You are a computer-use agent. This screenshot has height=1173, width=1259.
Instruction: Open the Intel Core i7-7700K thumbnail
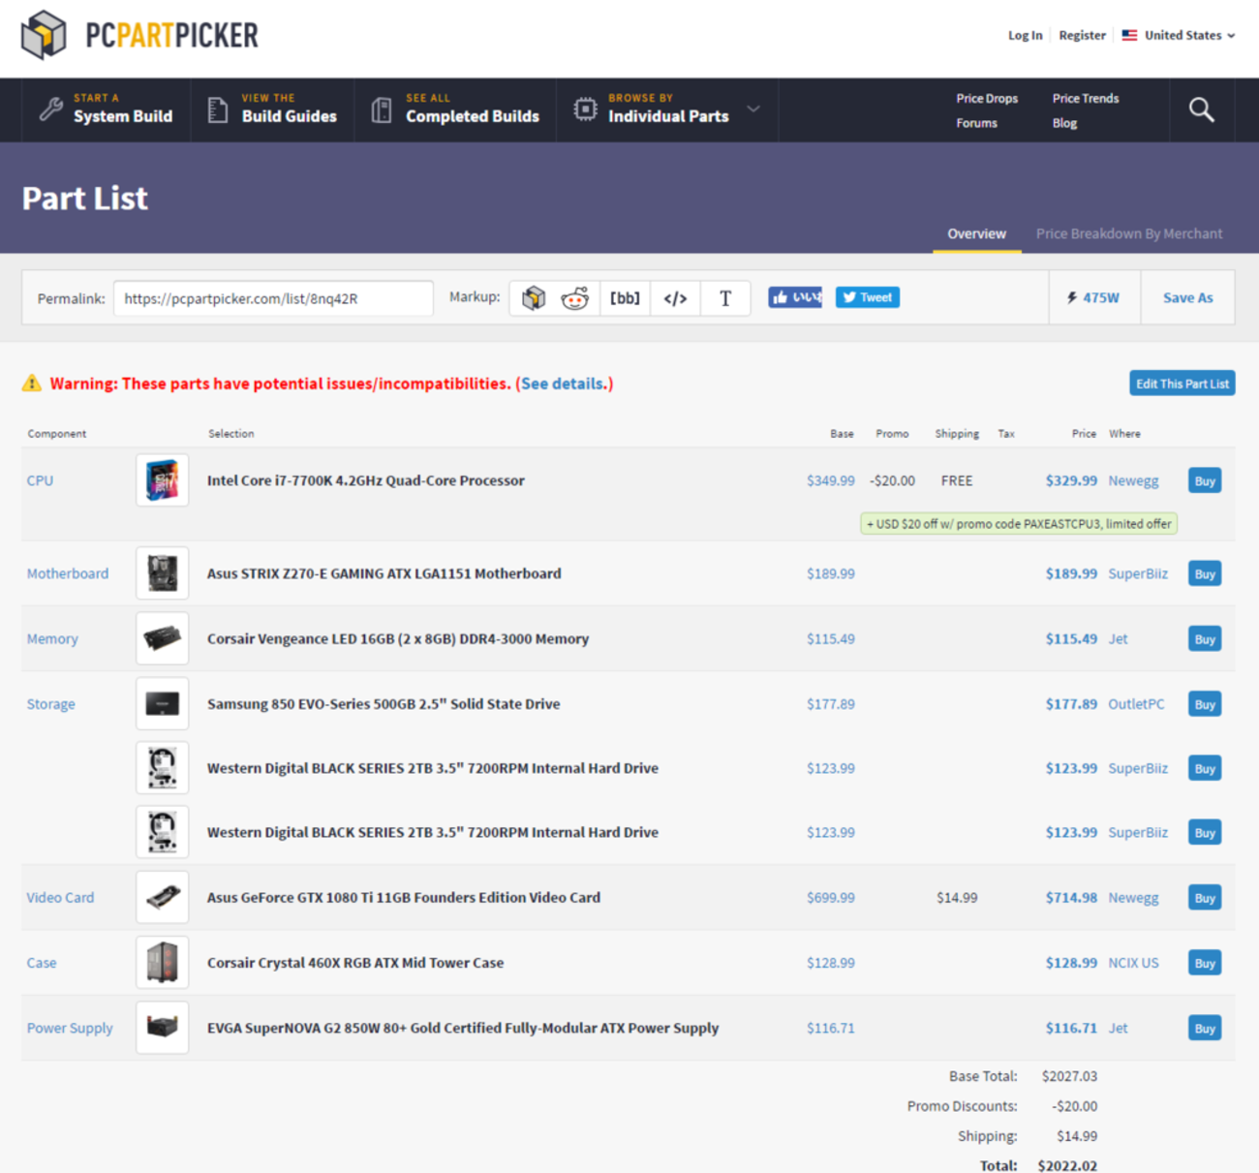click(x=162, y=480)
